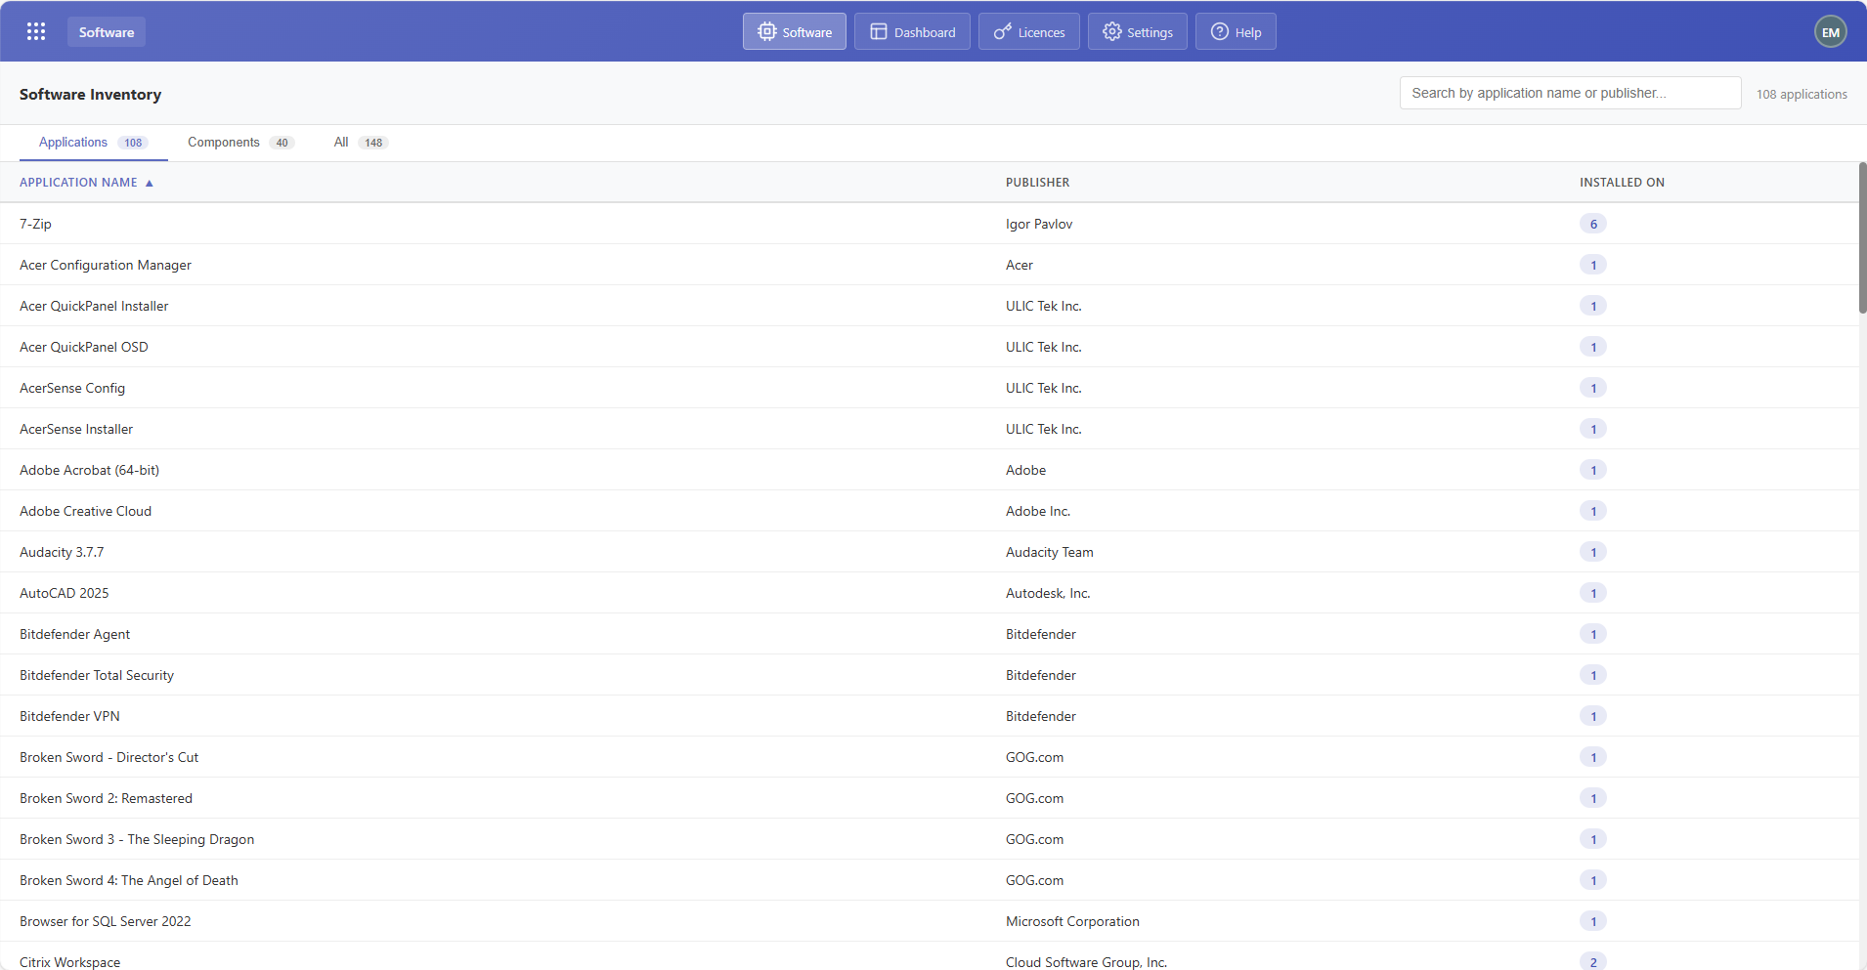
Task: Select Broken Sword 2: Remastered row
Action: point(929,798)
